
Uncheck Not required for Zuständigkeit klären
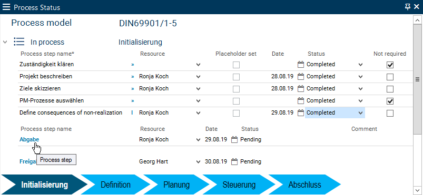point(390,65)
